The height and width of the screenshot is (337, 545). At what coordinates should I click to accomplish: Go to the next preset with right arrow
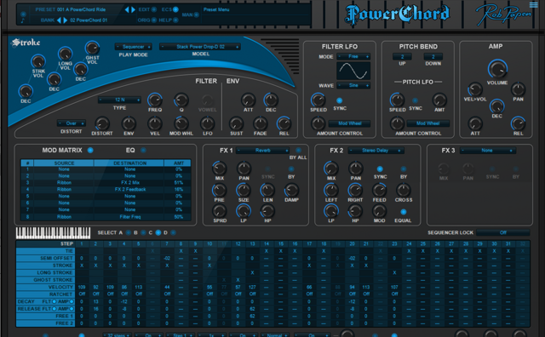133,9
